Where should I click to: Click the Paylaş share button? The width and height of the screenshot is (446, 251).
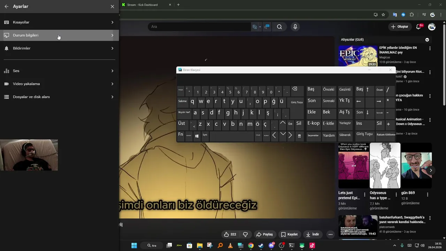[264, 235]
